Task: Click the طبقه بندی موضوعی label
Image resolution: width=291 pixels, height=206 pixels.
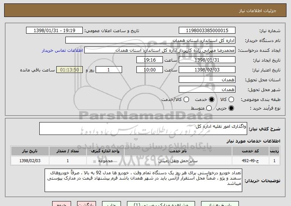Action: pos(260,100)
